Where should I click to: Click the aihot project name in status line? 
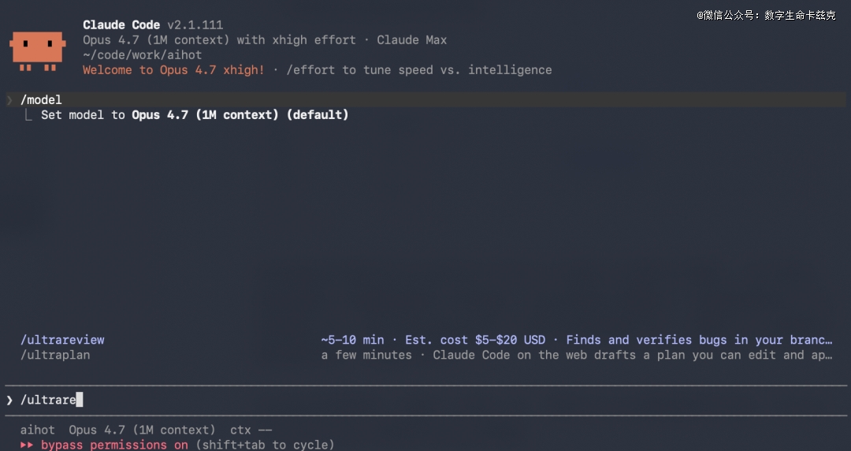(37, 430)
